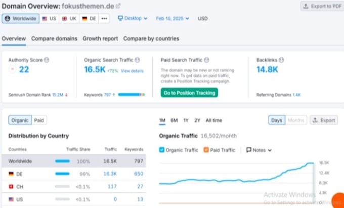
Task: Click the Organic Search Traffic info icon
Action: pyautogui.click(x=137, y=60)
